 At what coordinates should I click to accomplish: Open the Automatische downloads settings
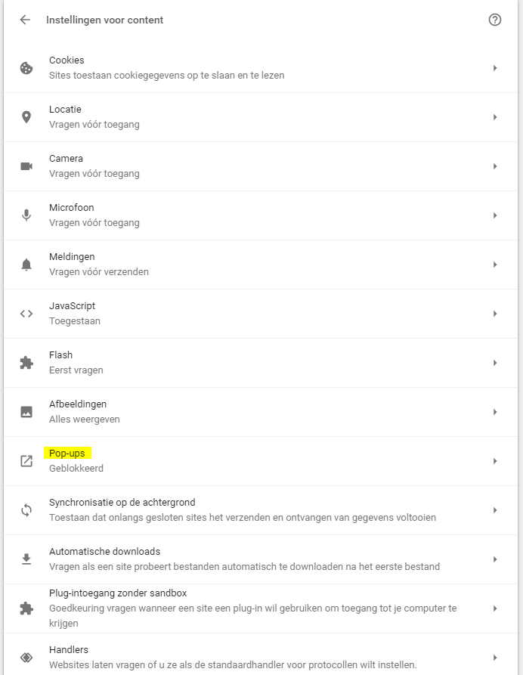[x=261, y=559]
